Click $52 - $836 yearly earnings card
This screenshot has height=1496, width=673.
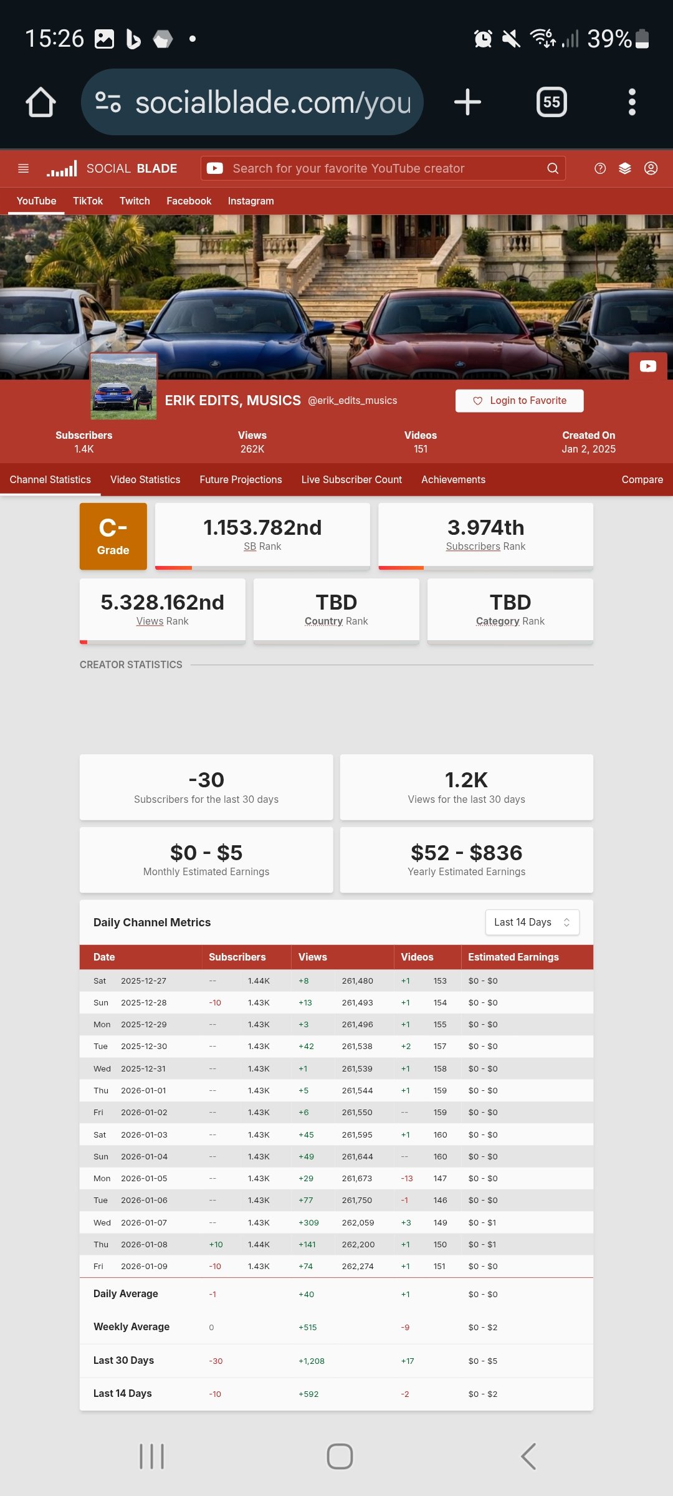point(467,860)
